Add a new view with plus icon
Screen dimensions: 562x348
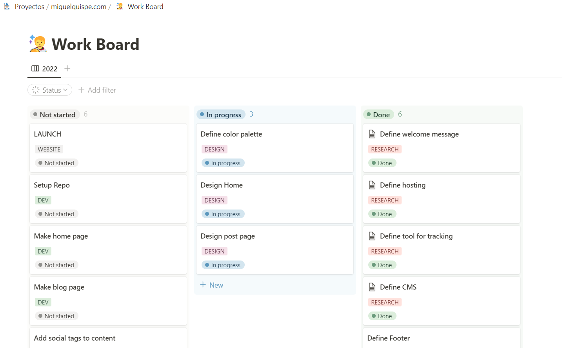[x=67, y=69]
